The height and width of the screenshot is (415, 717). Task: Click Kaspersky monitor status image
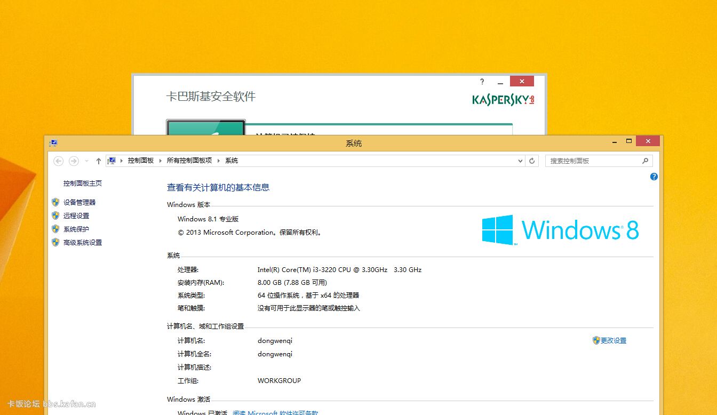(x=206, y=127)
